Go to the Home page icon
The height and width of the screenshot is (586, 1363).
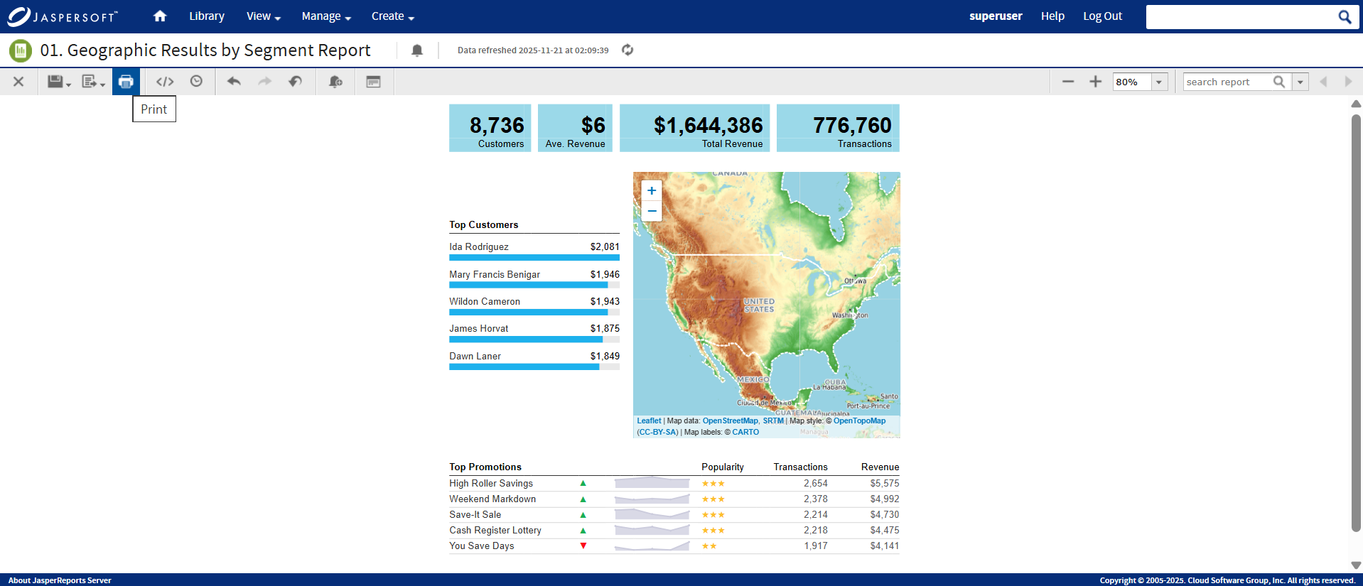pos(160,16)
